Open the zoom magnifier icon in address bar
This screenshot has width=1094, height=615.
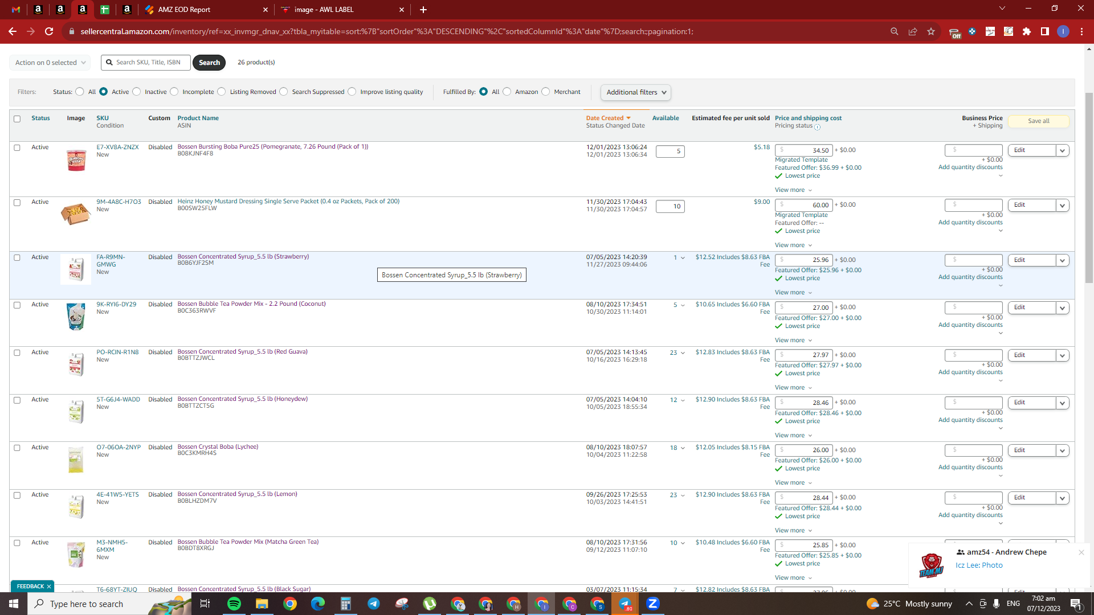(x=895, y=31)
